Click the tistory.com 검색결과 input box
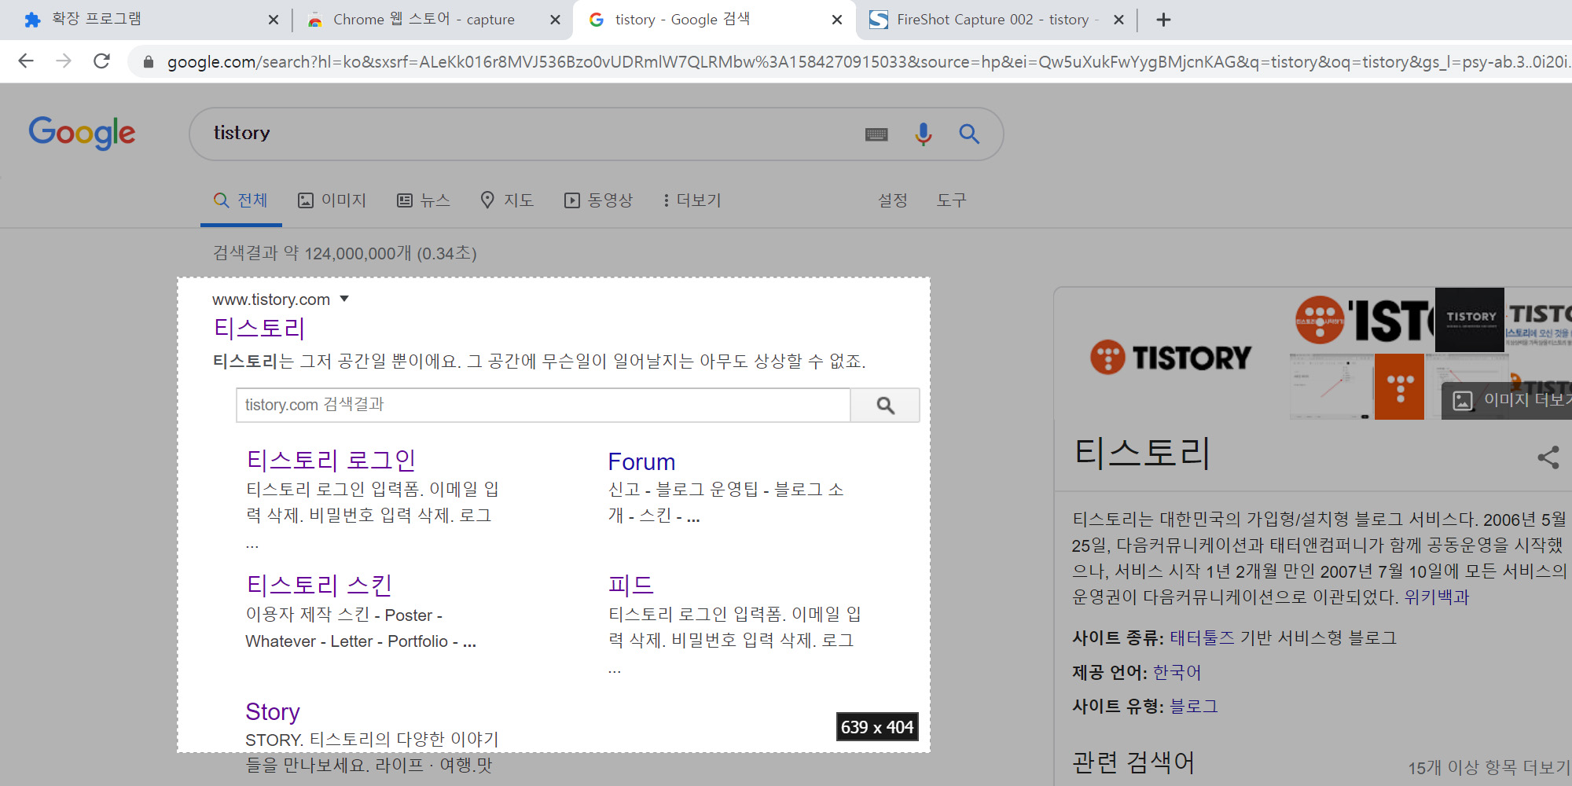The image size is (1572, 786). (543, 405)
